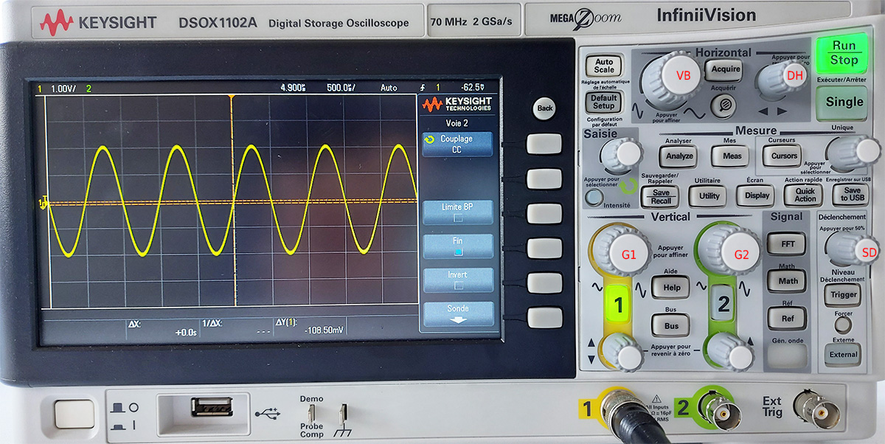Click the softkey next to Limite BP
Image resolution: width=885 pixels, height=444 pixels.
[544, 213]
